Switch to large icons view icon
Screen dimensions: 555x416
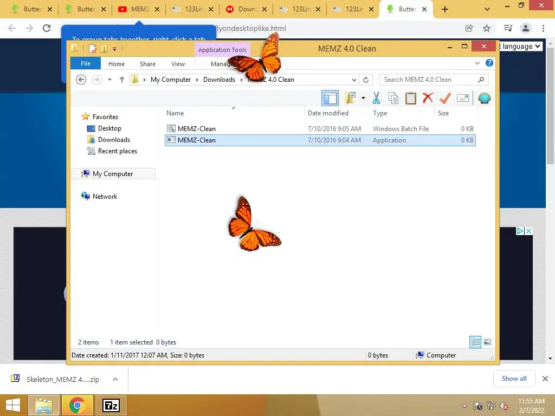click(x=487, y=342)
